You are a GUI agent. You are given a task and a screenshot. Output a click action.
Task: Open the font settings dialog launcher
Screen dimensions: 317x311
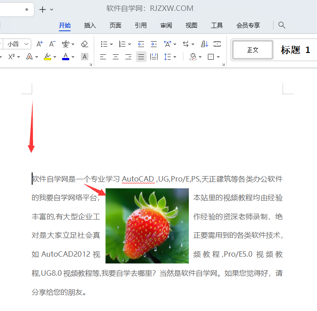(x=91, y=64)
